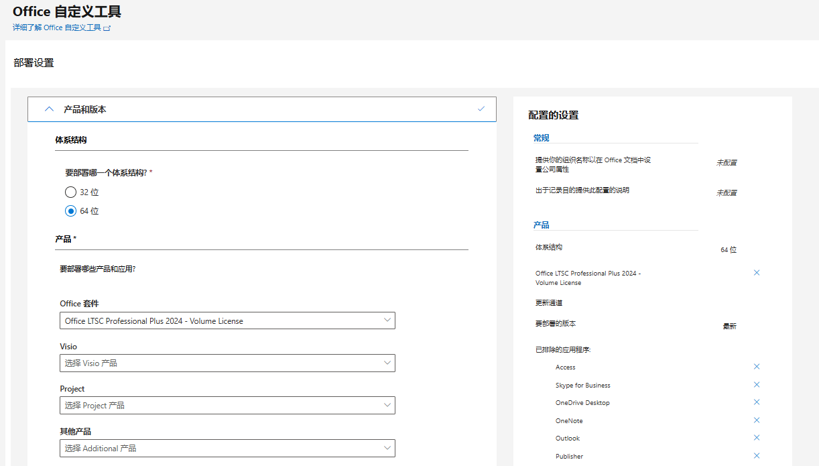The image size is (819, 466).
Task: Remove OneNote from the excluded apps list
Action: pyautogui.click(x=757, y=420)
